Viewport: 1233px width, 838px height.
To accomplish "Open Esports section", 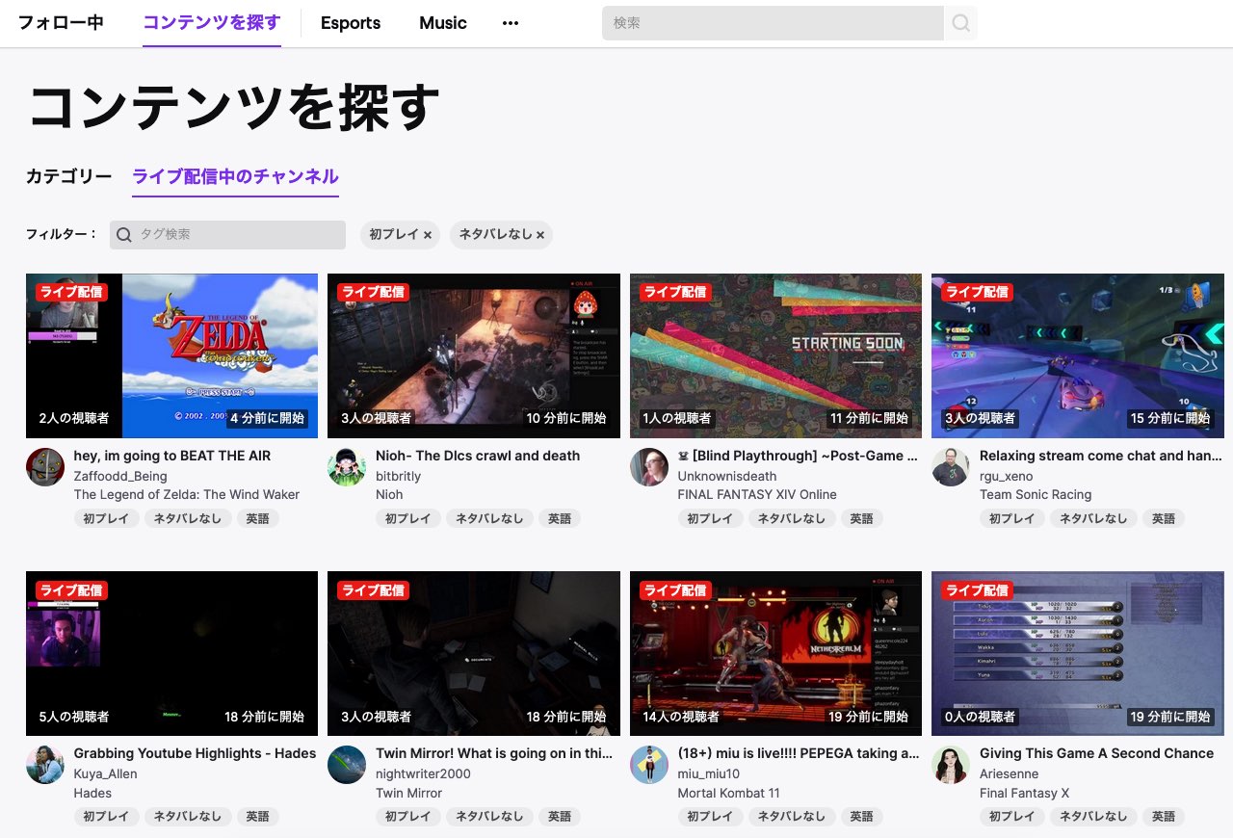I will [351, 23].
